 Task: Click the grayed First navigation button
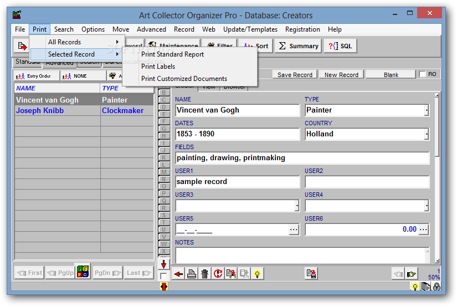coord(29,273)
